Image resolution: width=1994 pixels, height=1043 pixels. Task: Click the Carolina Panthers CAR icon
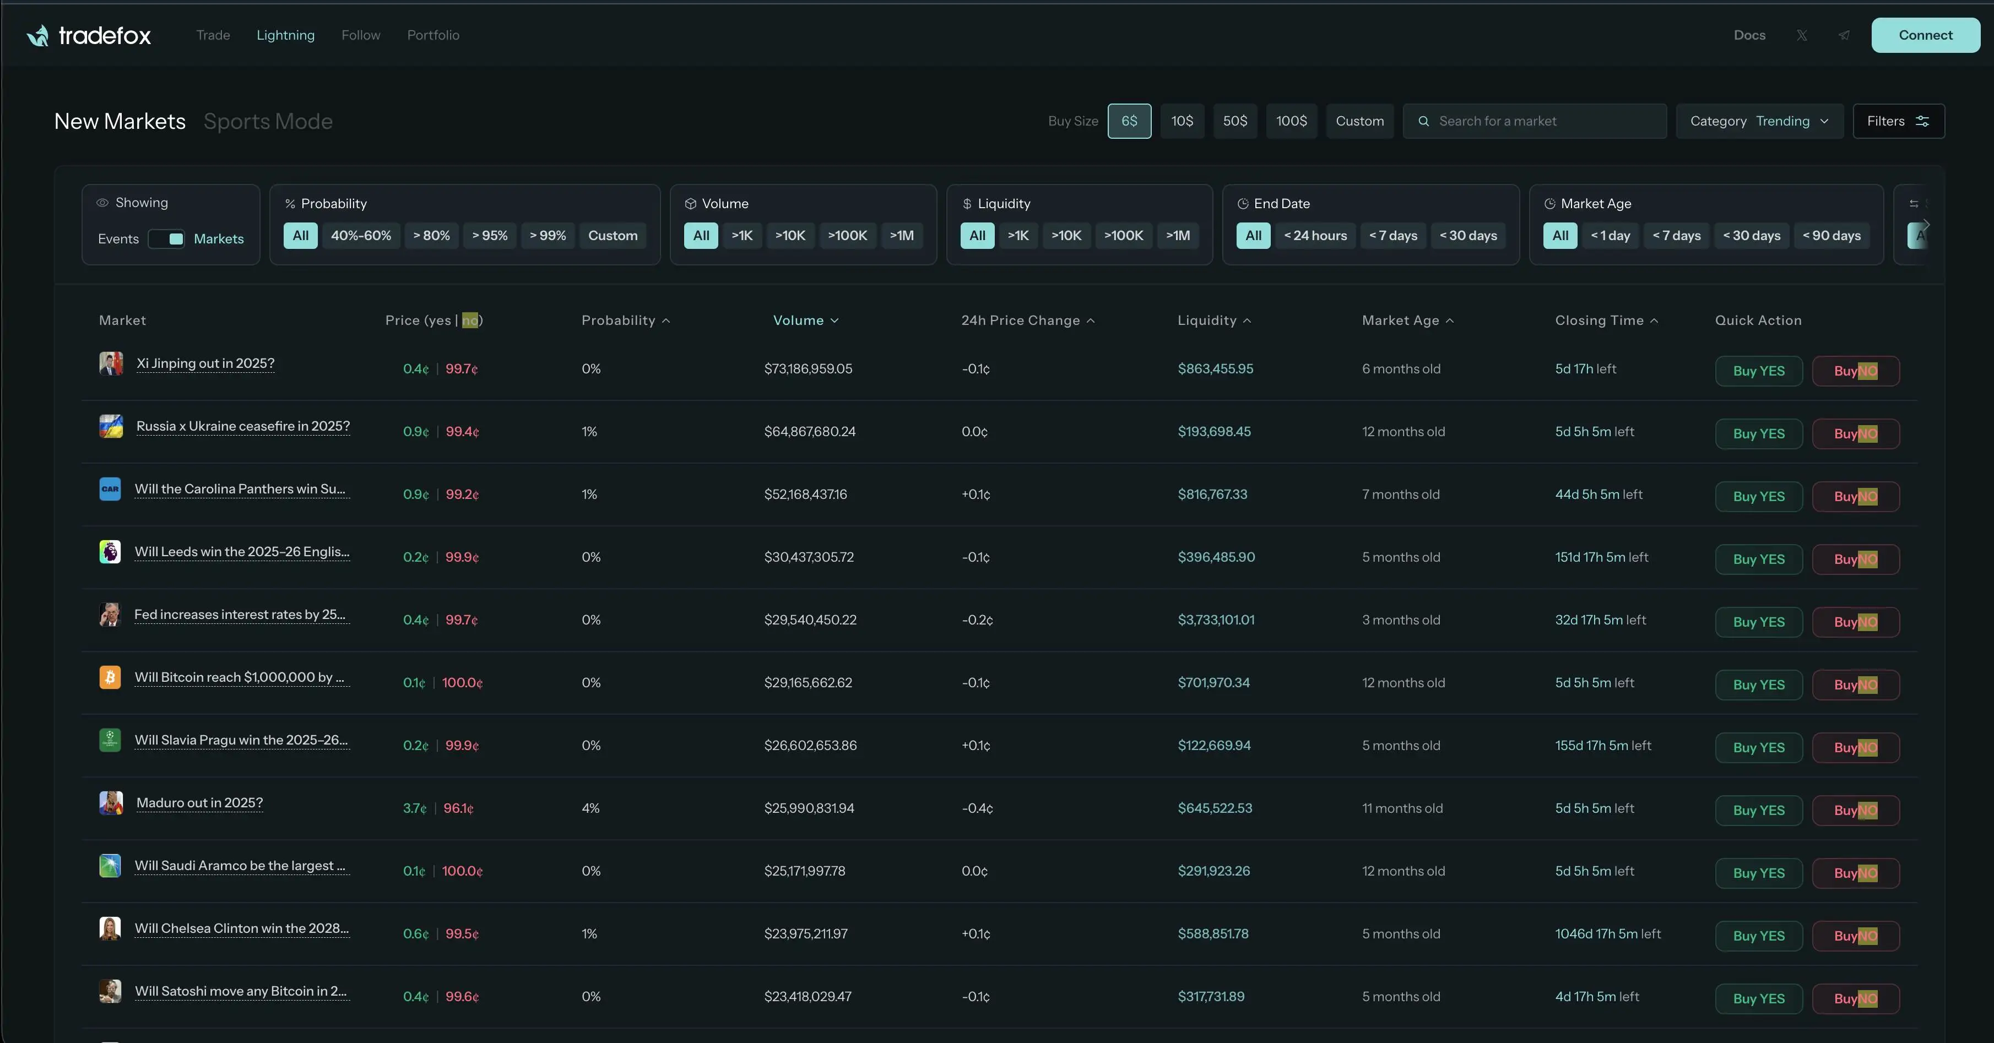[x=110, y=489]
